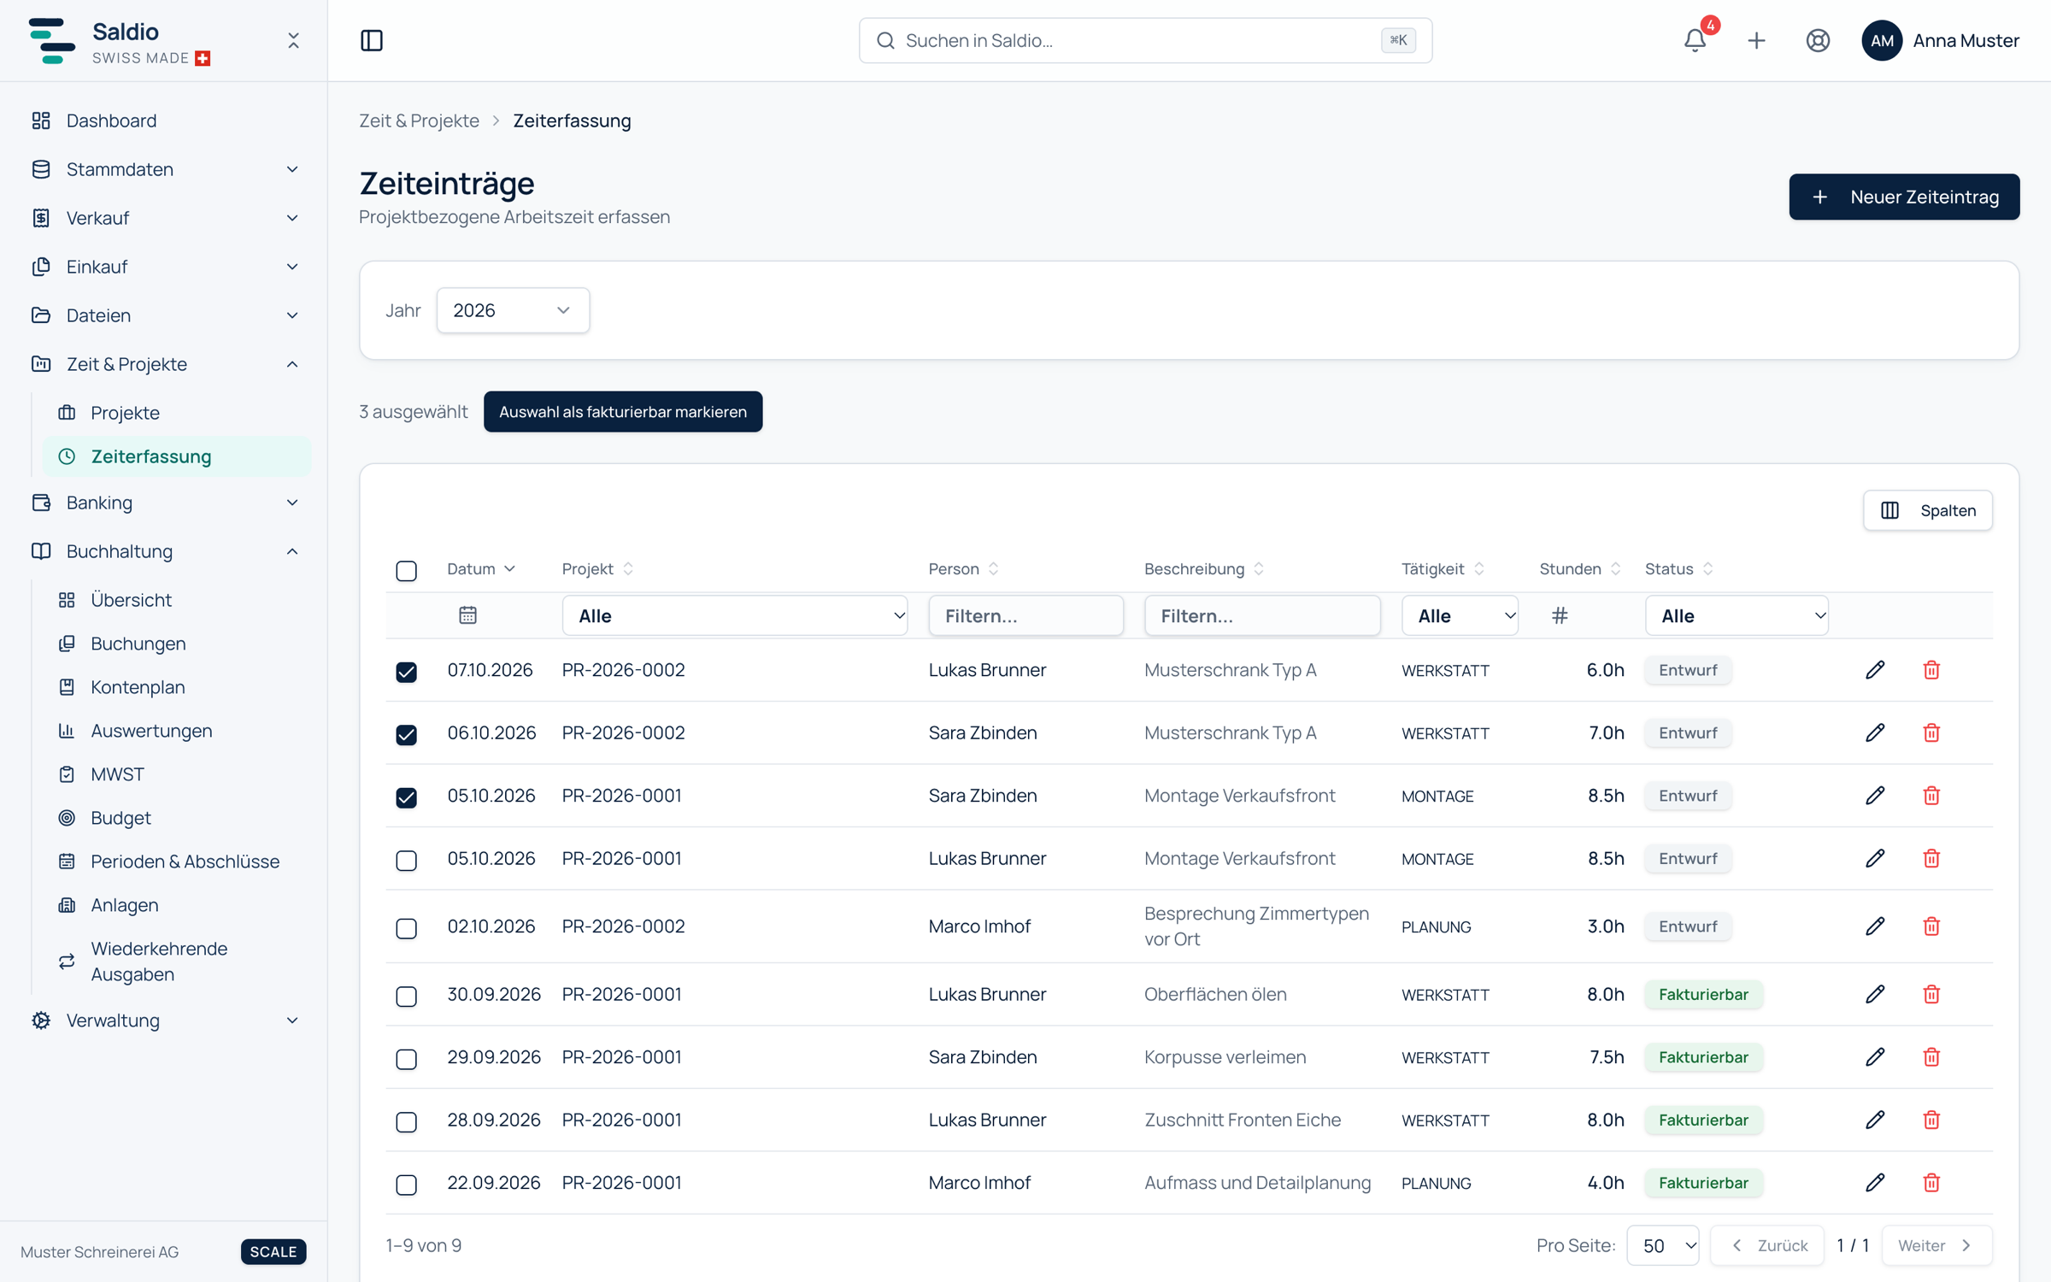Viewport: 2051px width, 1282px height.
Task: Change Pro Seite 50 dropdown
Action: coord(1663,1245)
